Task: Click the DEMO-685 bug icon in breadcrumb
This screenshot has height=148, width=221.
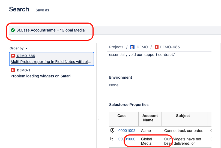Action: [x=157, y=47]
